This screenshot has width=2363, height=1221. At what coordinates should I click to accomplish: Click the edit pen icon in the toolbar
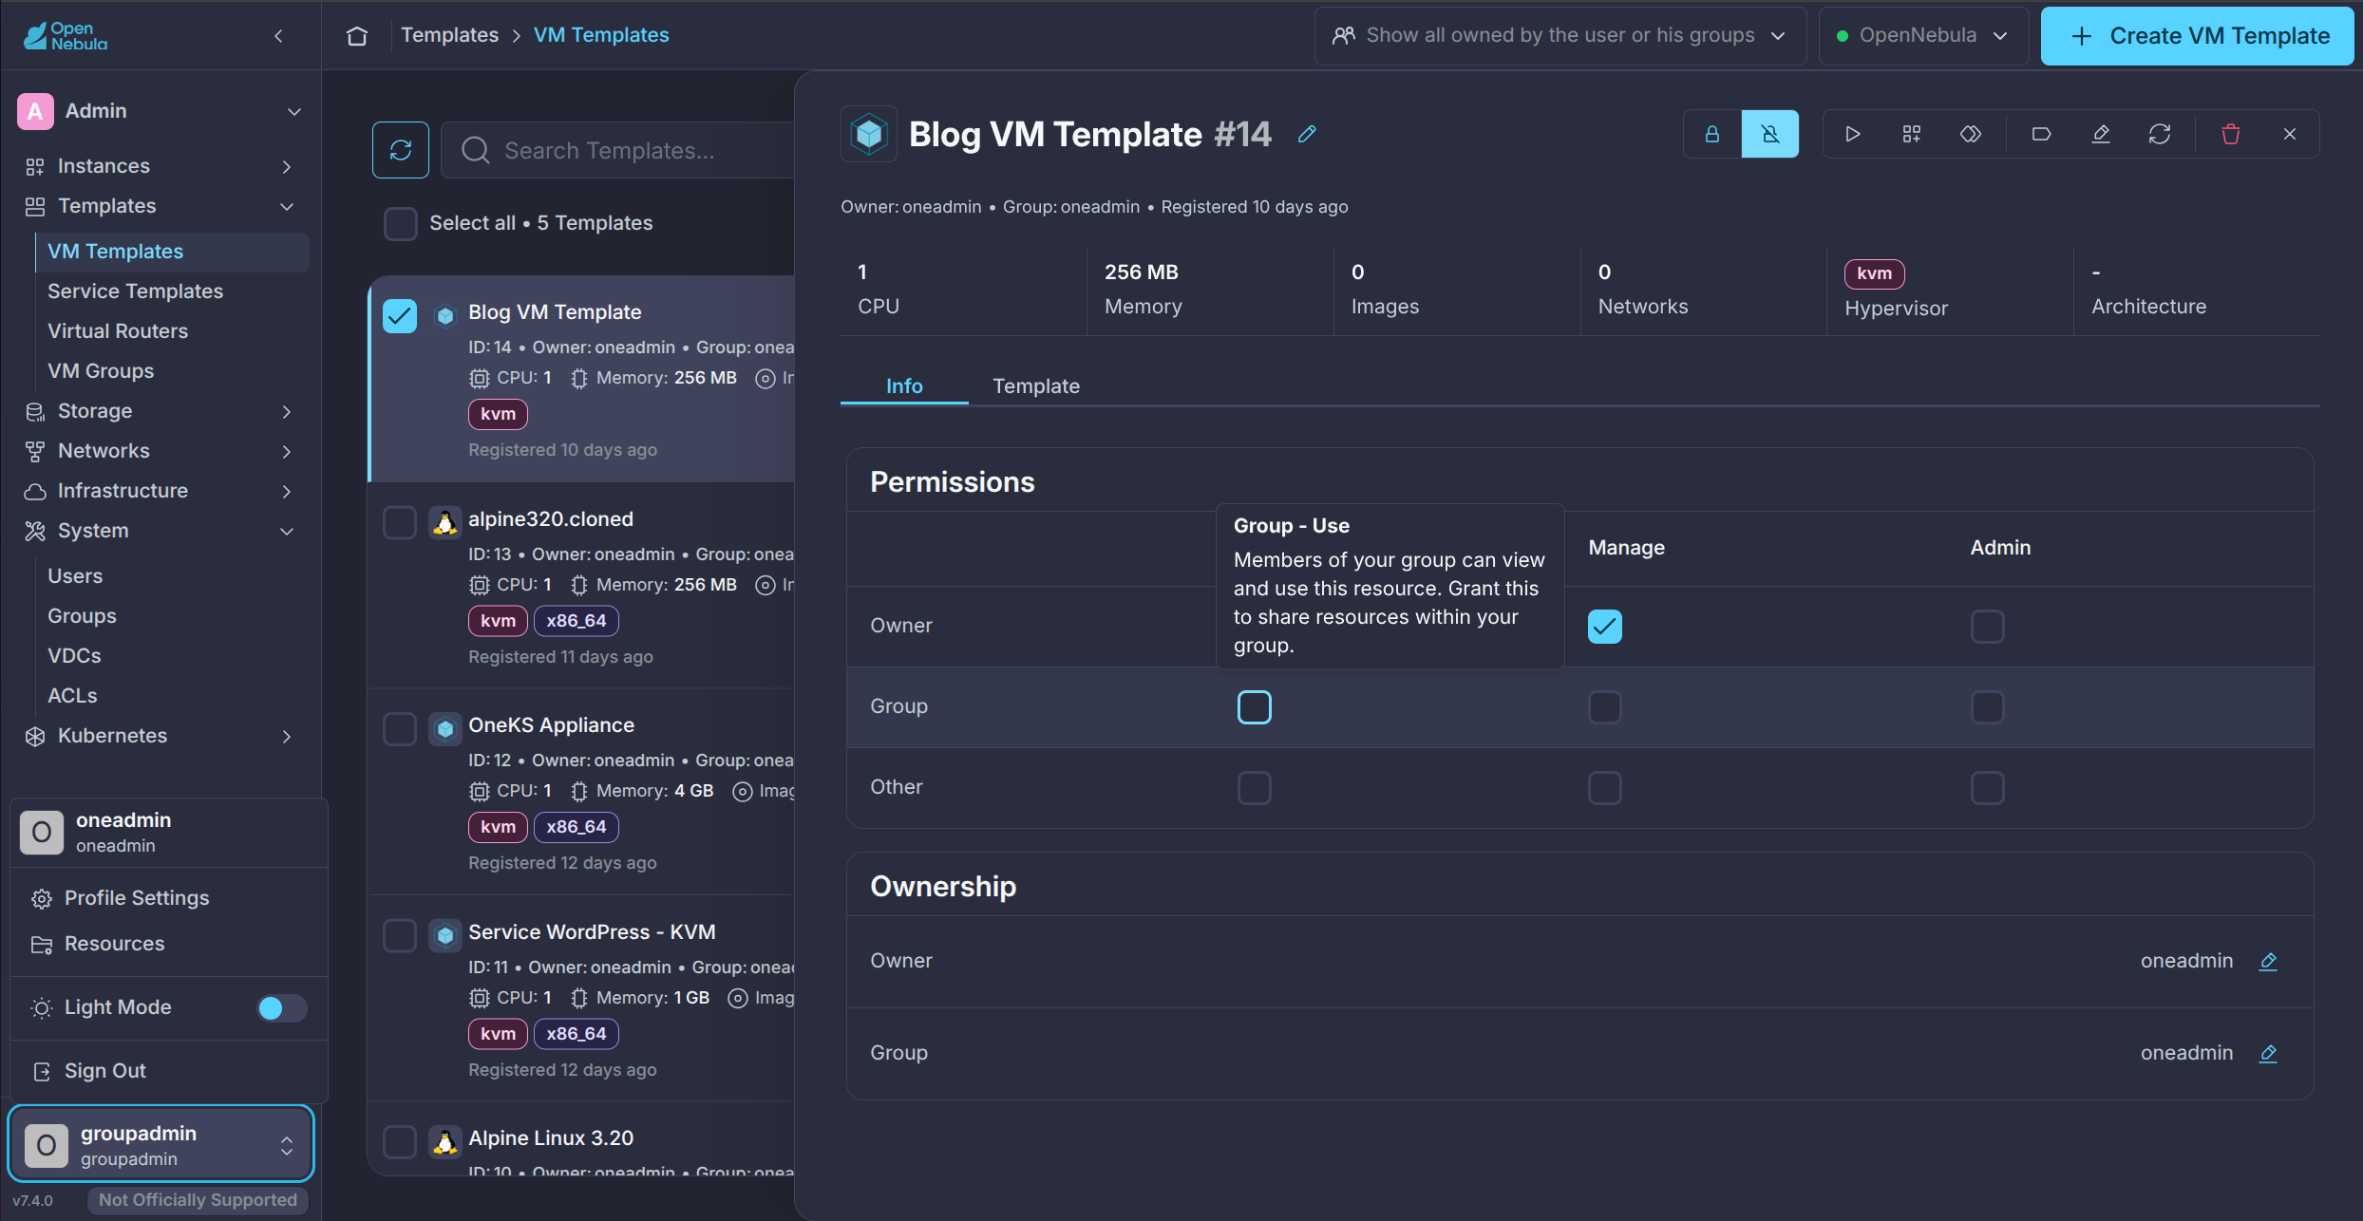2101,134
